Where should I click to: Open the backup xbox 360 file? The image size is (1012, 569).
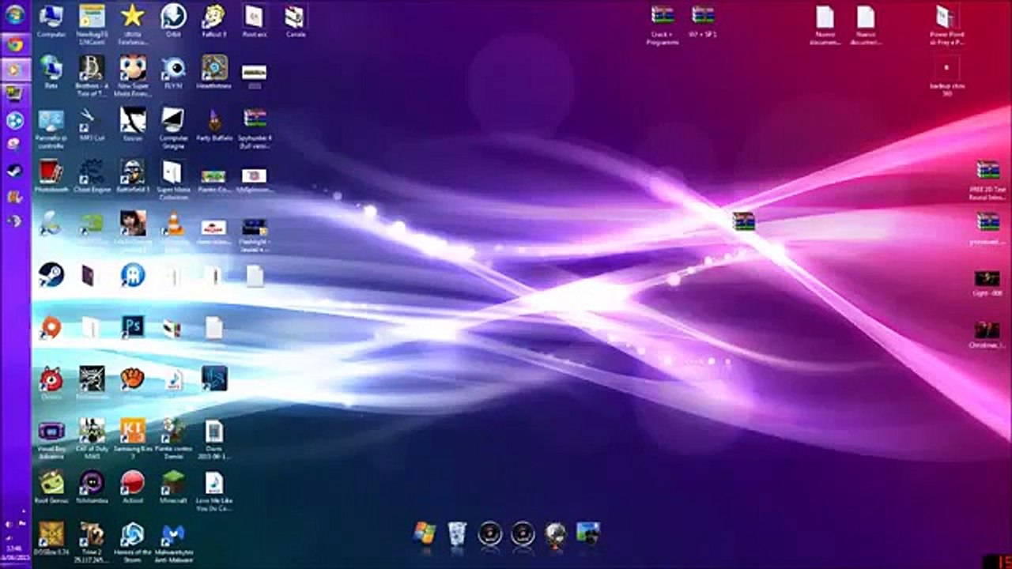point(946,75)
